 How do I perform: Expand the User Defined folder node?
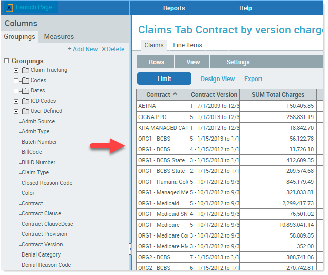16,111
